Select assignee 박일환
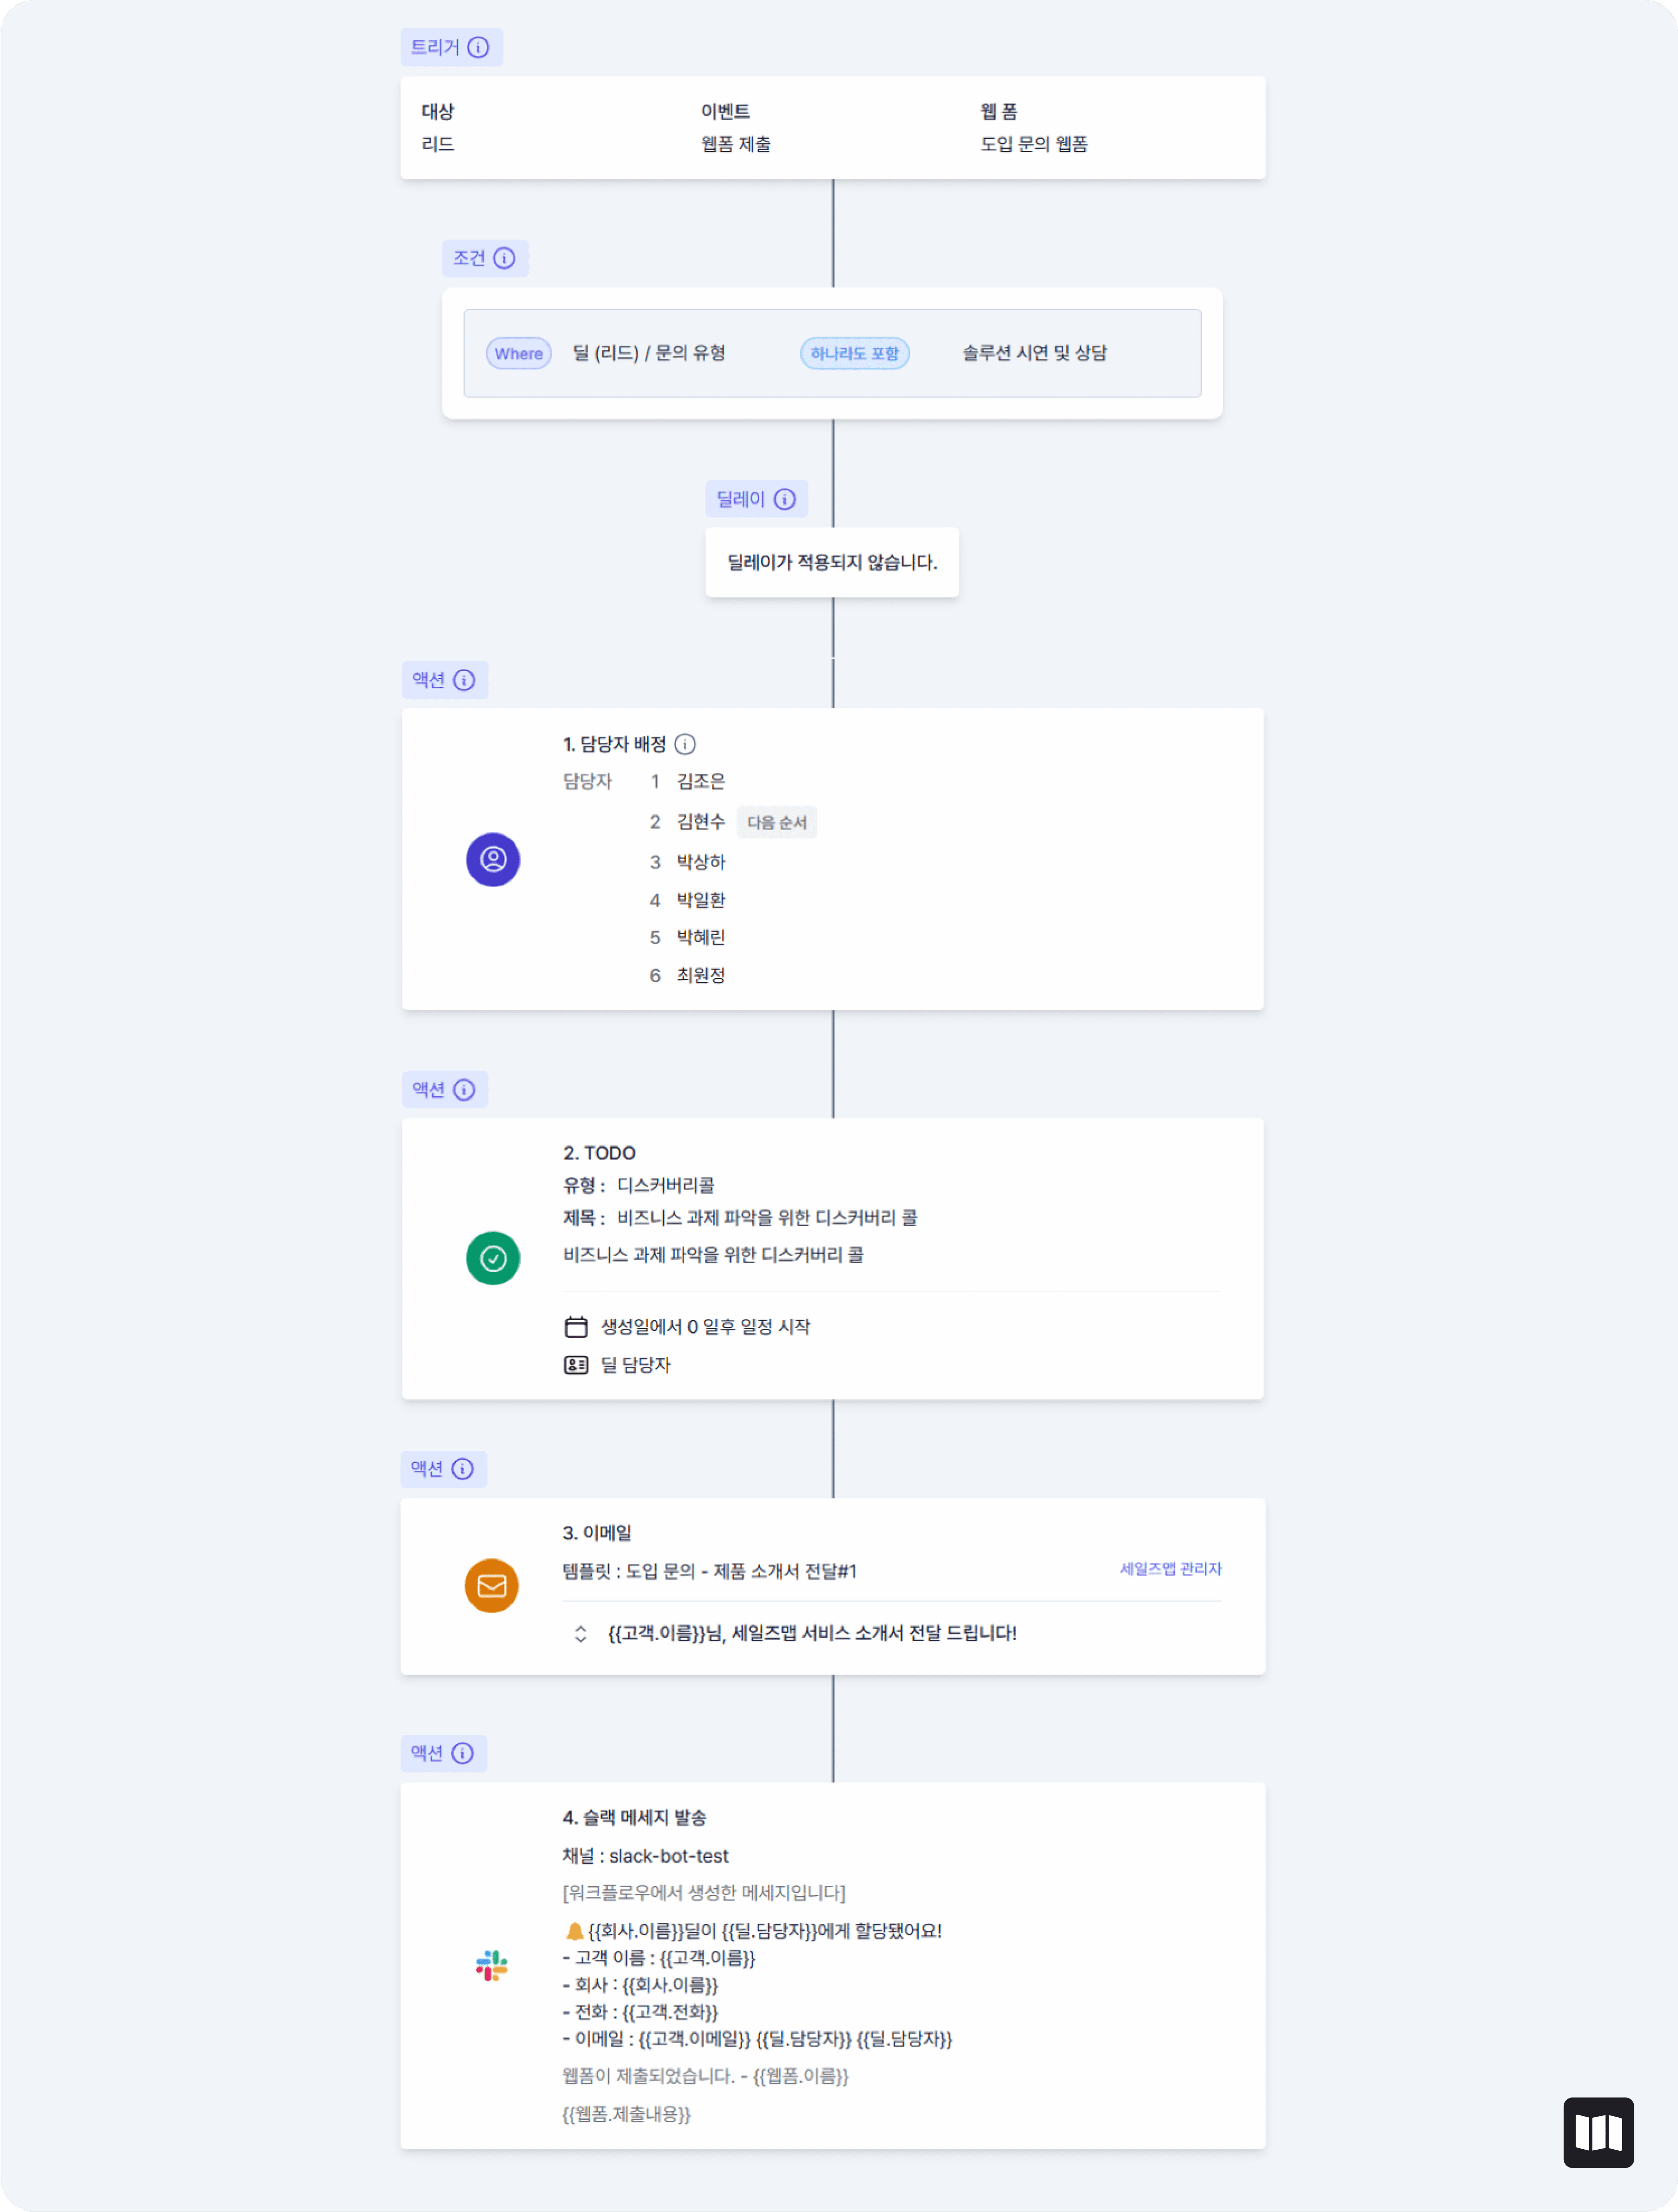This screenshot has height=2212, width=1678. (701, 900)
